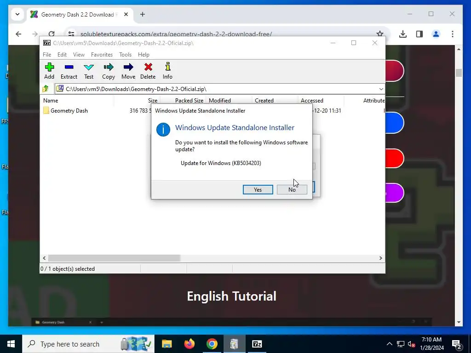
Task: Open the network tray icon
Action: coord(401,344)
